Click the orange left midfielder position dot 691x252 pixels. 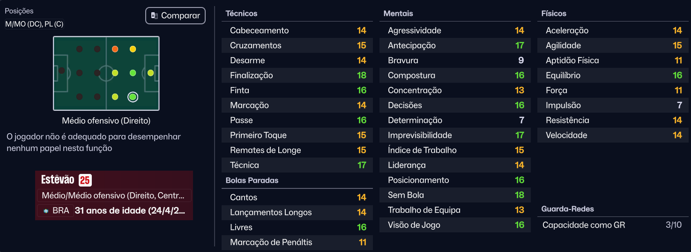(x=115, y=49)
